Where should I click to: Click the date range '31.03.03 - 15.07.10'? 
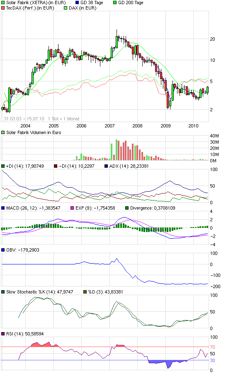click(x=24, y=119)
